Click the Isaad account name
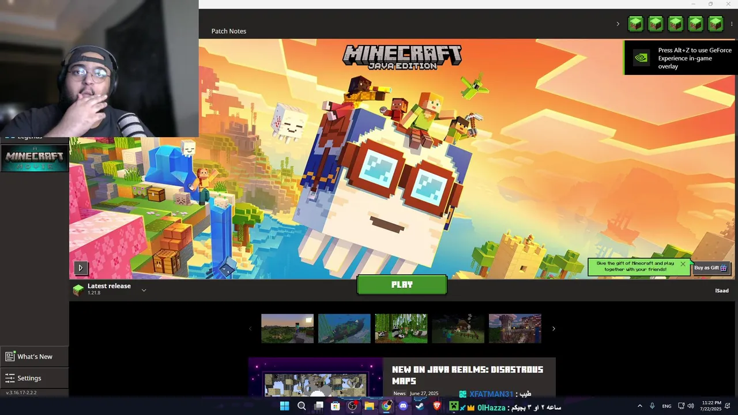 [722, 290]
